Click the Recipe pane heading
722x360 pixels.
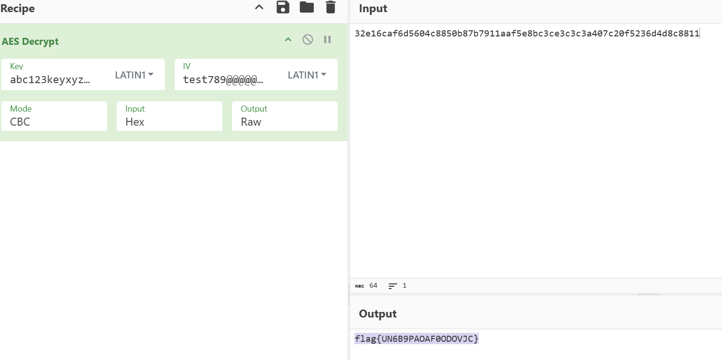17,8
